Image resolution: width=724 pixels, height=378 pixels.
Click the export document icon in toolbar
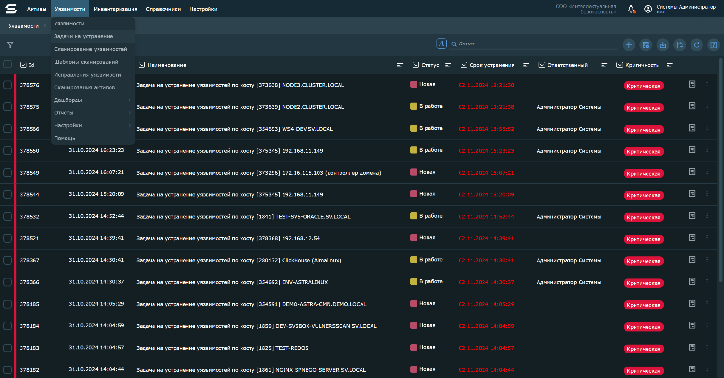[x=680, y=45]
